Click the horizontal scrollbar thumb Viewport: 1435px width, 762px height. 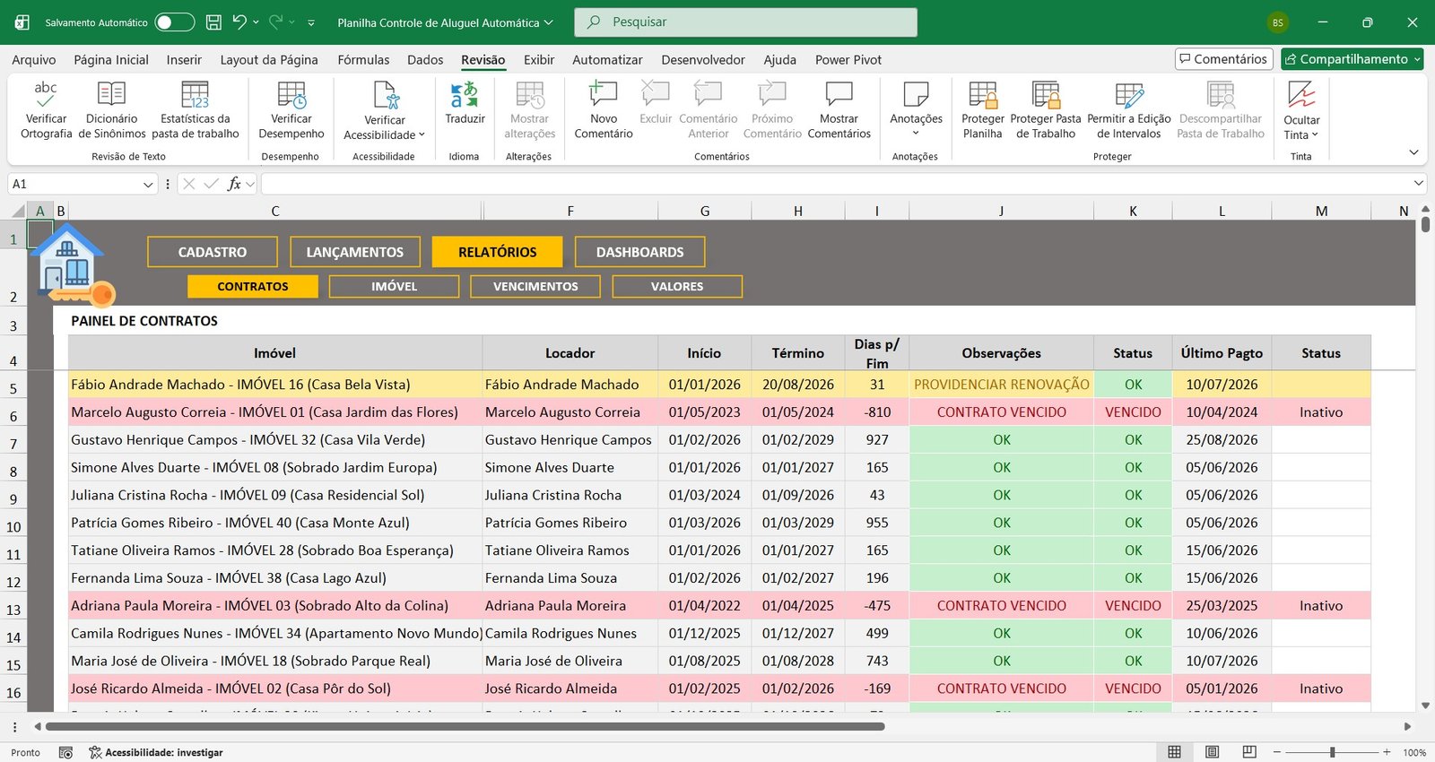[465, 726]
